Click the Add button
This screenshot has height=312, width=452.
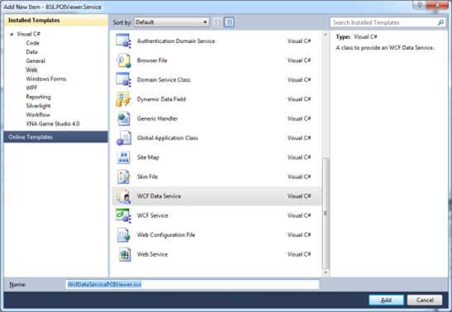point(386,300)
